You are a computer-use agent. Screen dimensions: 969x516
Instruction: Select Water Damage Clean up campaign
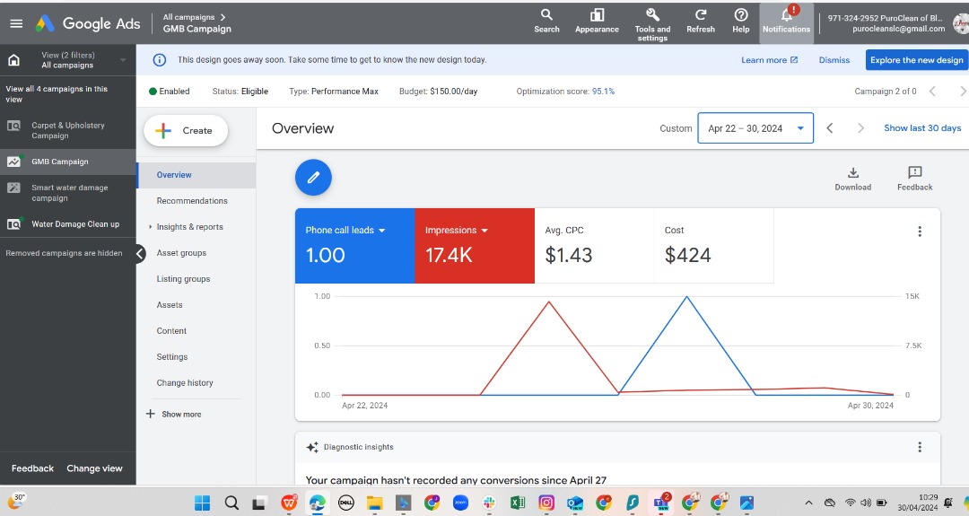(75, 224)
